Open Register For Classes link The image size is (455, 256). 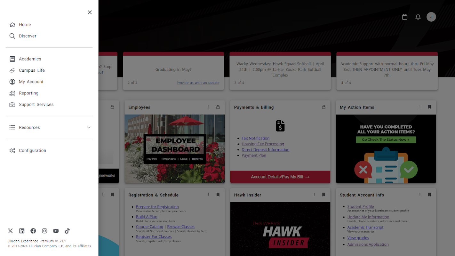(x=154, y=236)
